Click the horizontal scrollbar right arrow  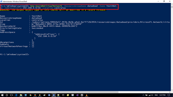coord(170,92)
